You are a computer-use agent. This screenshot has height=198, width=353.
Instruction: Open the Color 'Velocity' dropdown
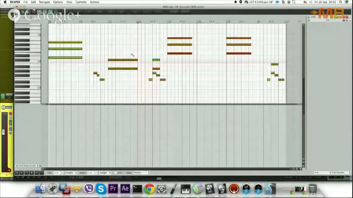[x=141, y=173]
